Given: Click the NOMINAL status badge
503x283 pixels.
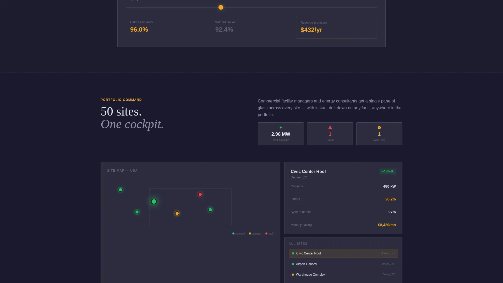Looking at the screenshot, I should [x=387, y=172].
